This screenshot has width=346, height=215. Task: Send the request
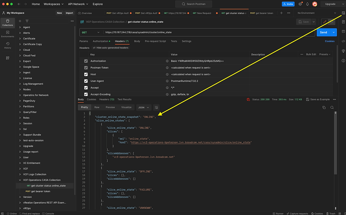323,32
